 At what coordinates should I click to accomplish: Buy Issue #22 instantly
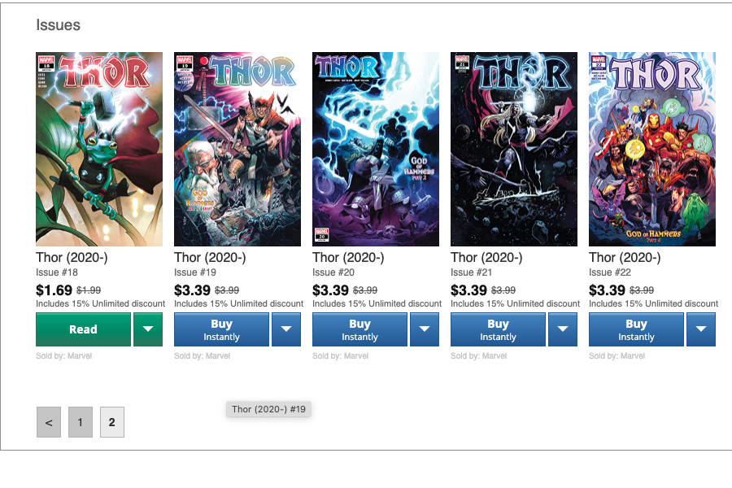(x=636, y=329)
